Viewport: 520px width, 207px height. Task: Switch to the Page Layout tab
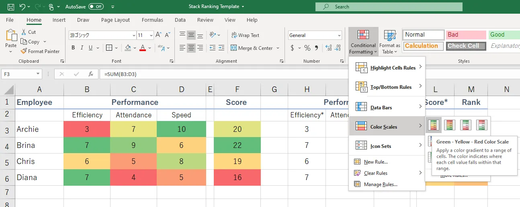coord(115,20)
